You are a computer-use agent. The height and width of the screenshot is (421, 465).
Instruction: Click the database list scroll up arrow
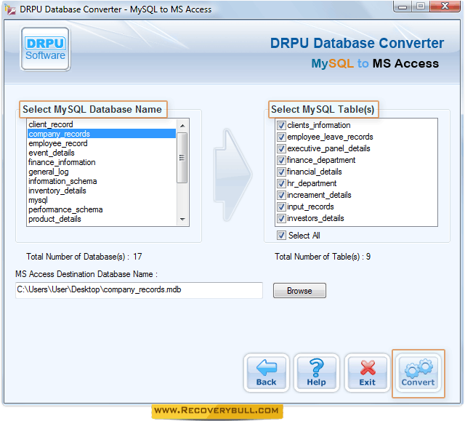pos(182,126)
